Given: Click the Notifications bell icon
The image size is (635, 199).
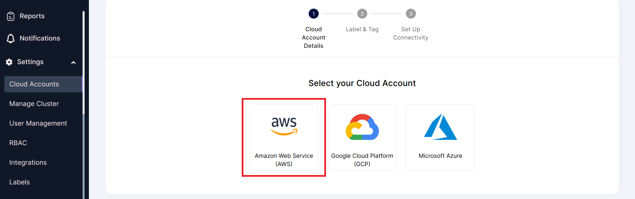Looking at the screenshot, I should coord(11,39).
